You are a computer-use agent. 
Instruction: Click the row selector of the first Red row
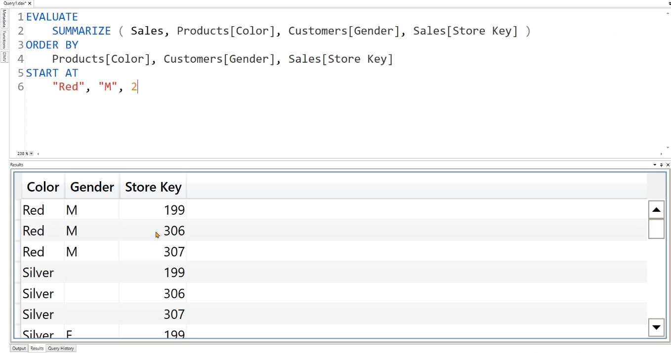[x=18, y=210]
